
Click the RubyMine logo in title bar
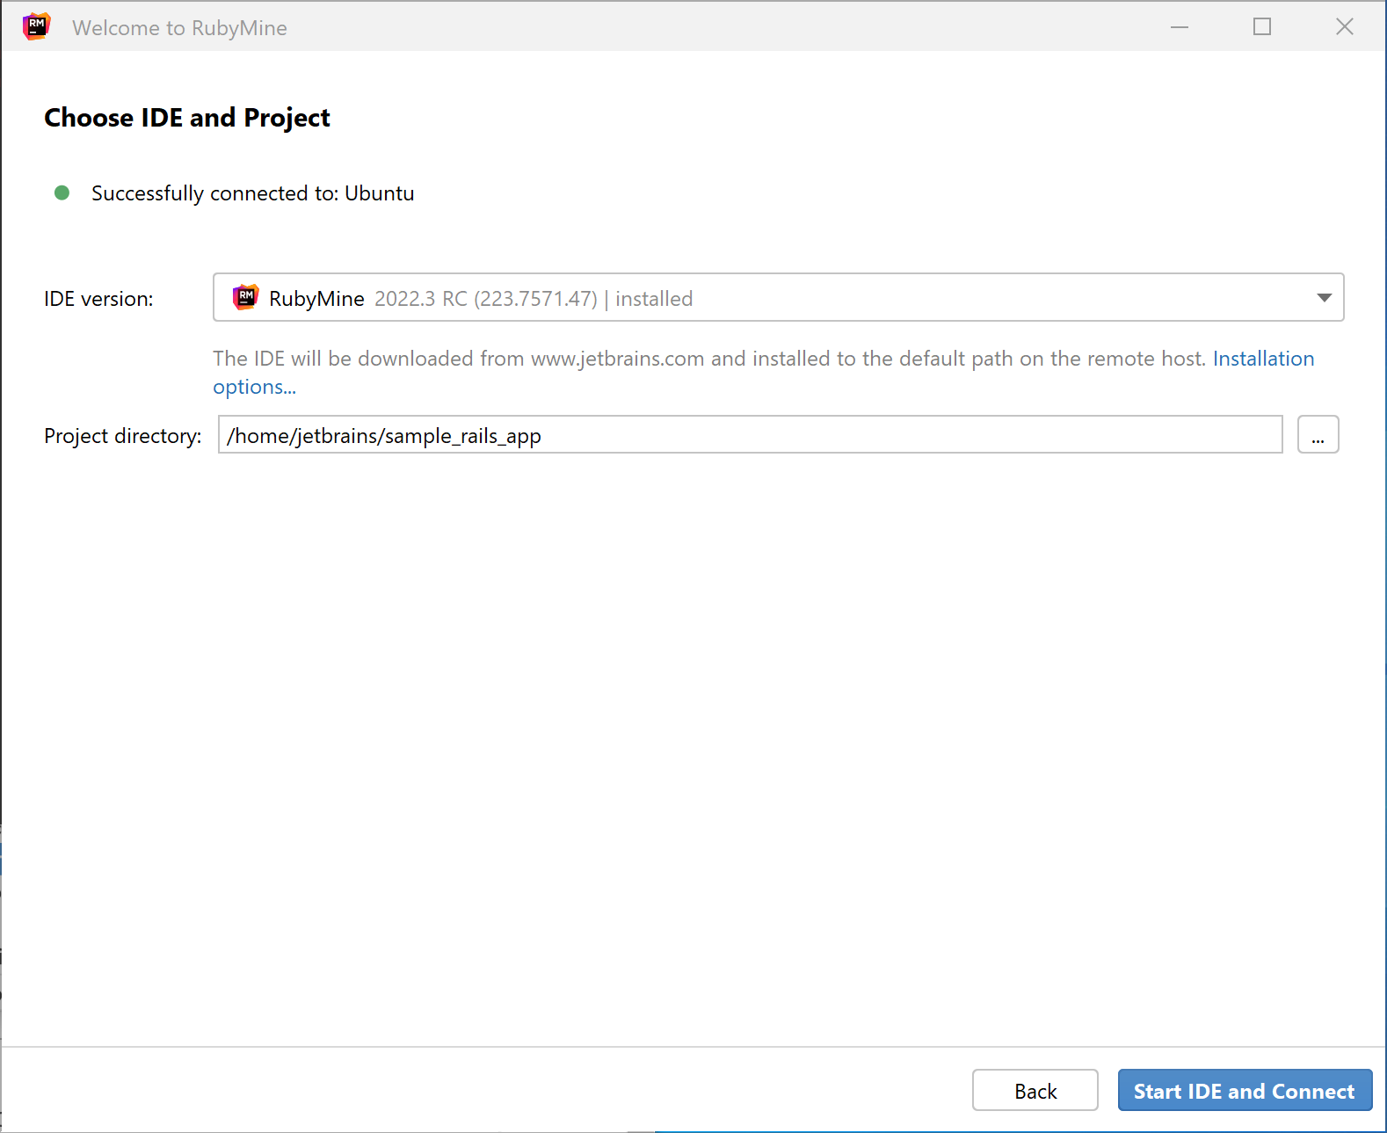pyautogui.click(x=36, y=26)
